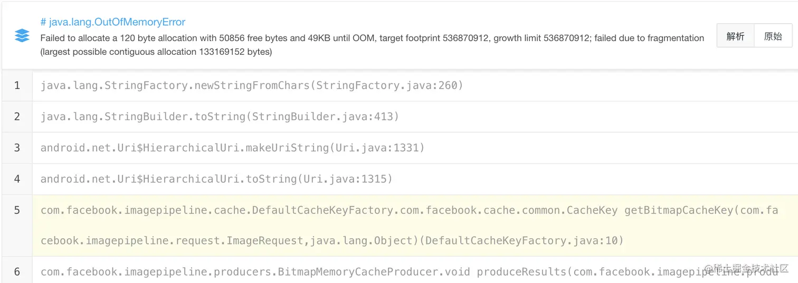Click the fragmentation allocation size text
The width and height of the screenshot is (798, 283).
pos(156,52)
